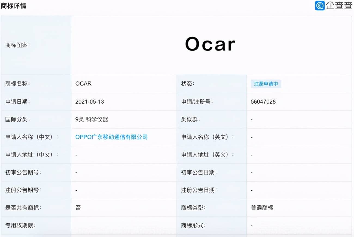
Task: Click the 申请/注册号 label
Action: [x=197, y=102]
